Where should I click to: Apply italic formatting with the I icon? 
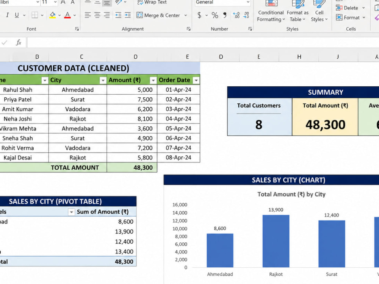pos(8,15)
